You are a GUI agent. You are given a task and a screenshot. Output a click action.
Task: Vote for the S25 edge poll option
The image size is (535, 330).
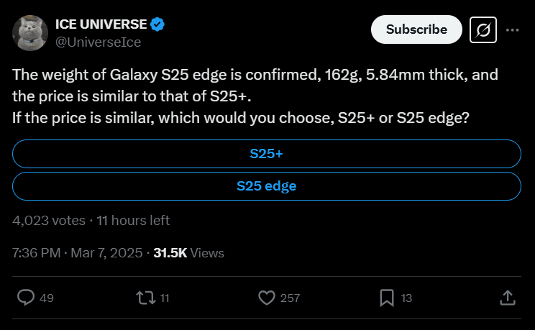267,186
